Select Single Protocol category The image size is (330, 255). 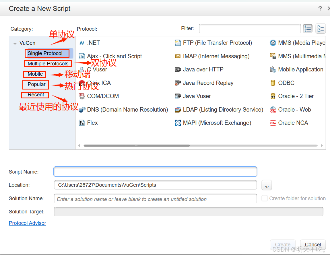point(45,53)
